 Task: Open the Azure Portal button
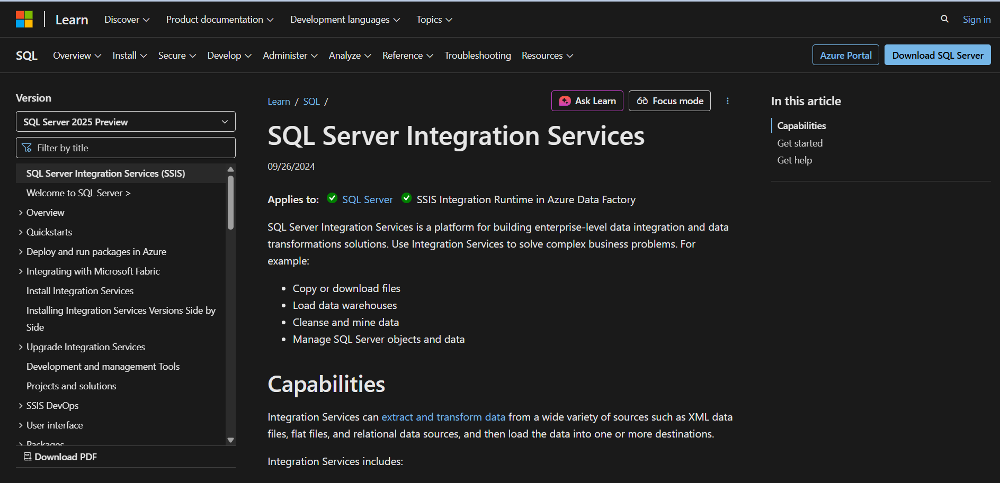pyautogui.click(x=845, y=54)
